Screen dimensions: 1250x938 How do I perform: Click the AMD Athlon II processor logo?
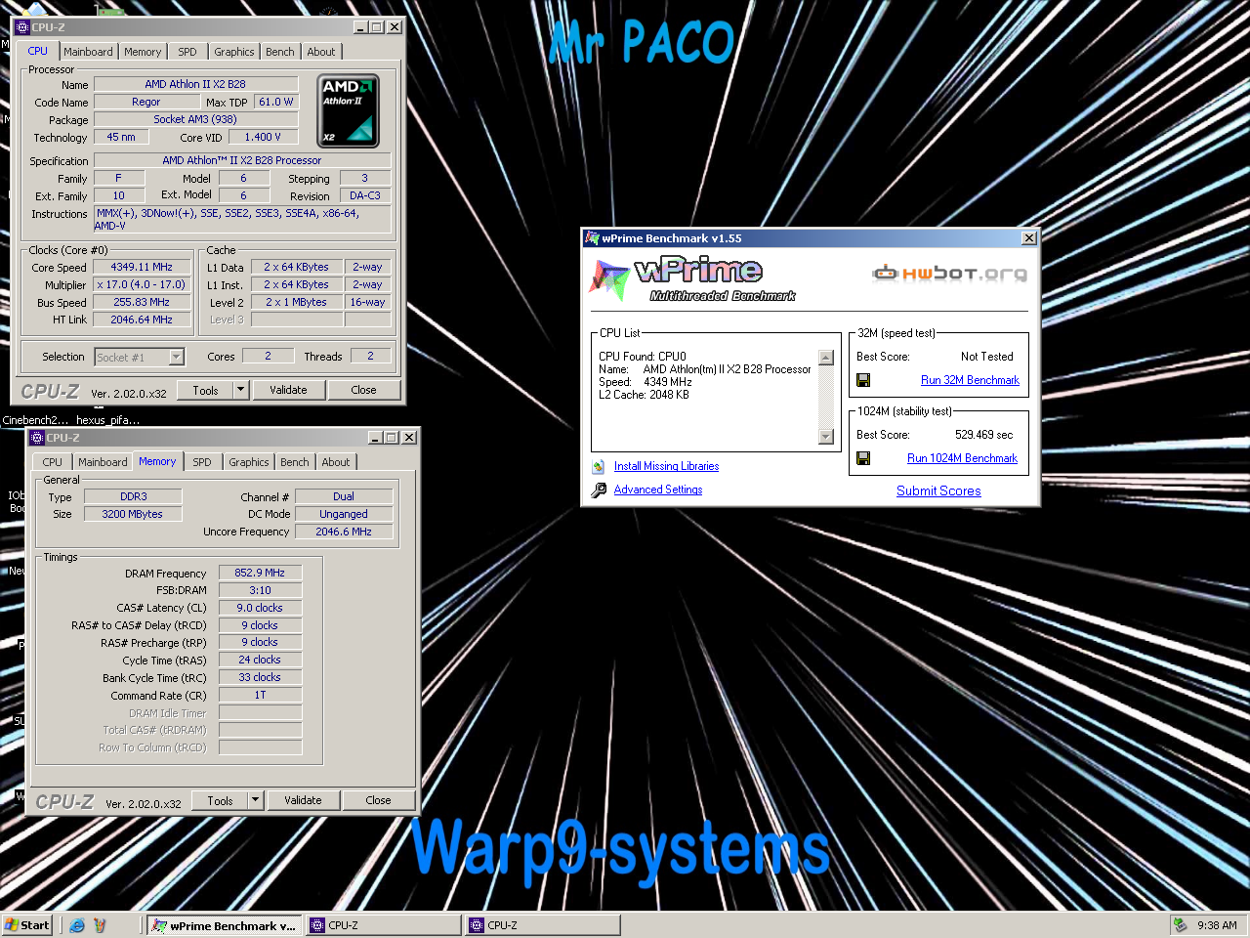349,111
